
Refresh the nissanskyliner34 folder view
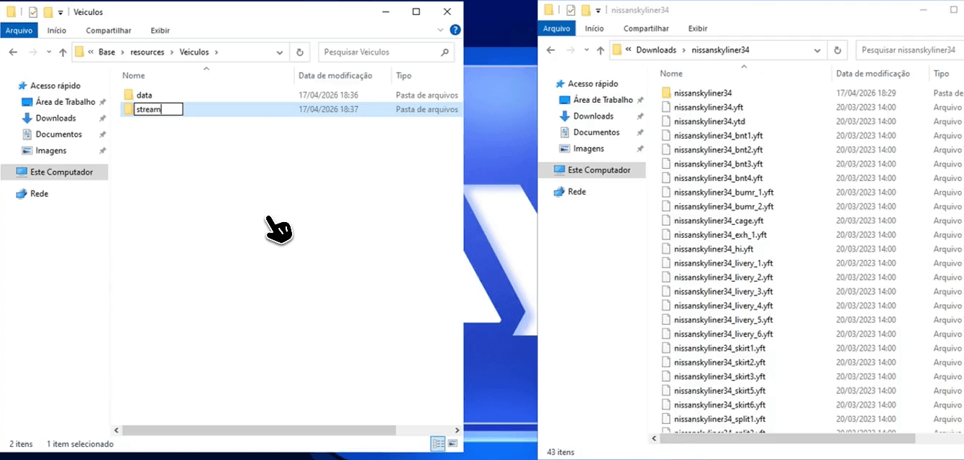click(837, 50)
